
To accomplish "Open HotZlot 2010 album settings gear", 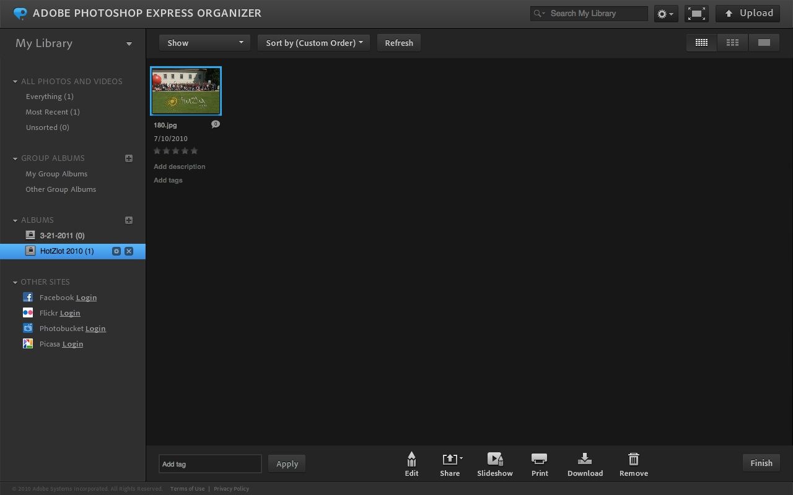I will tap(116, 251).
